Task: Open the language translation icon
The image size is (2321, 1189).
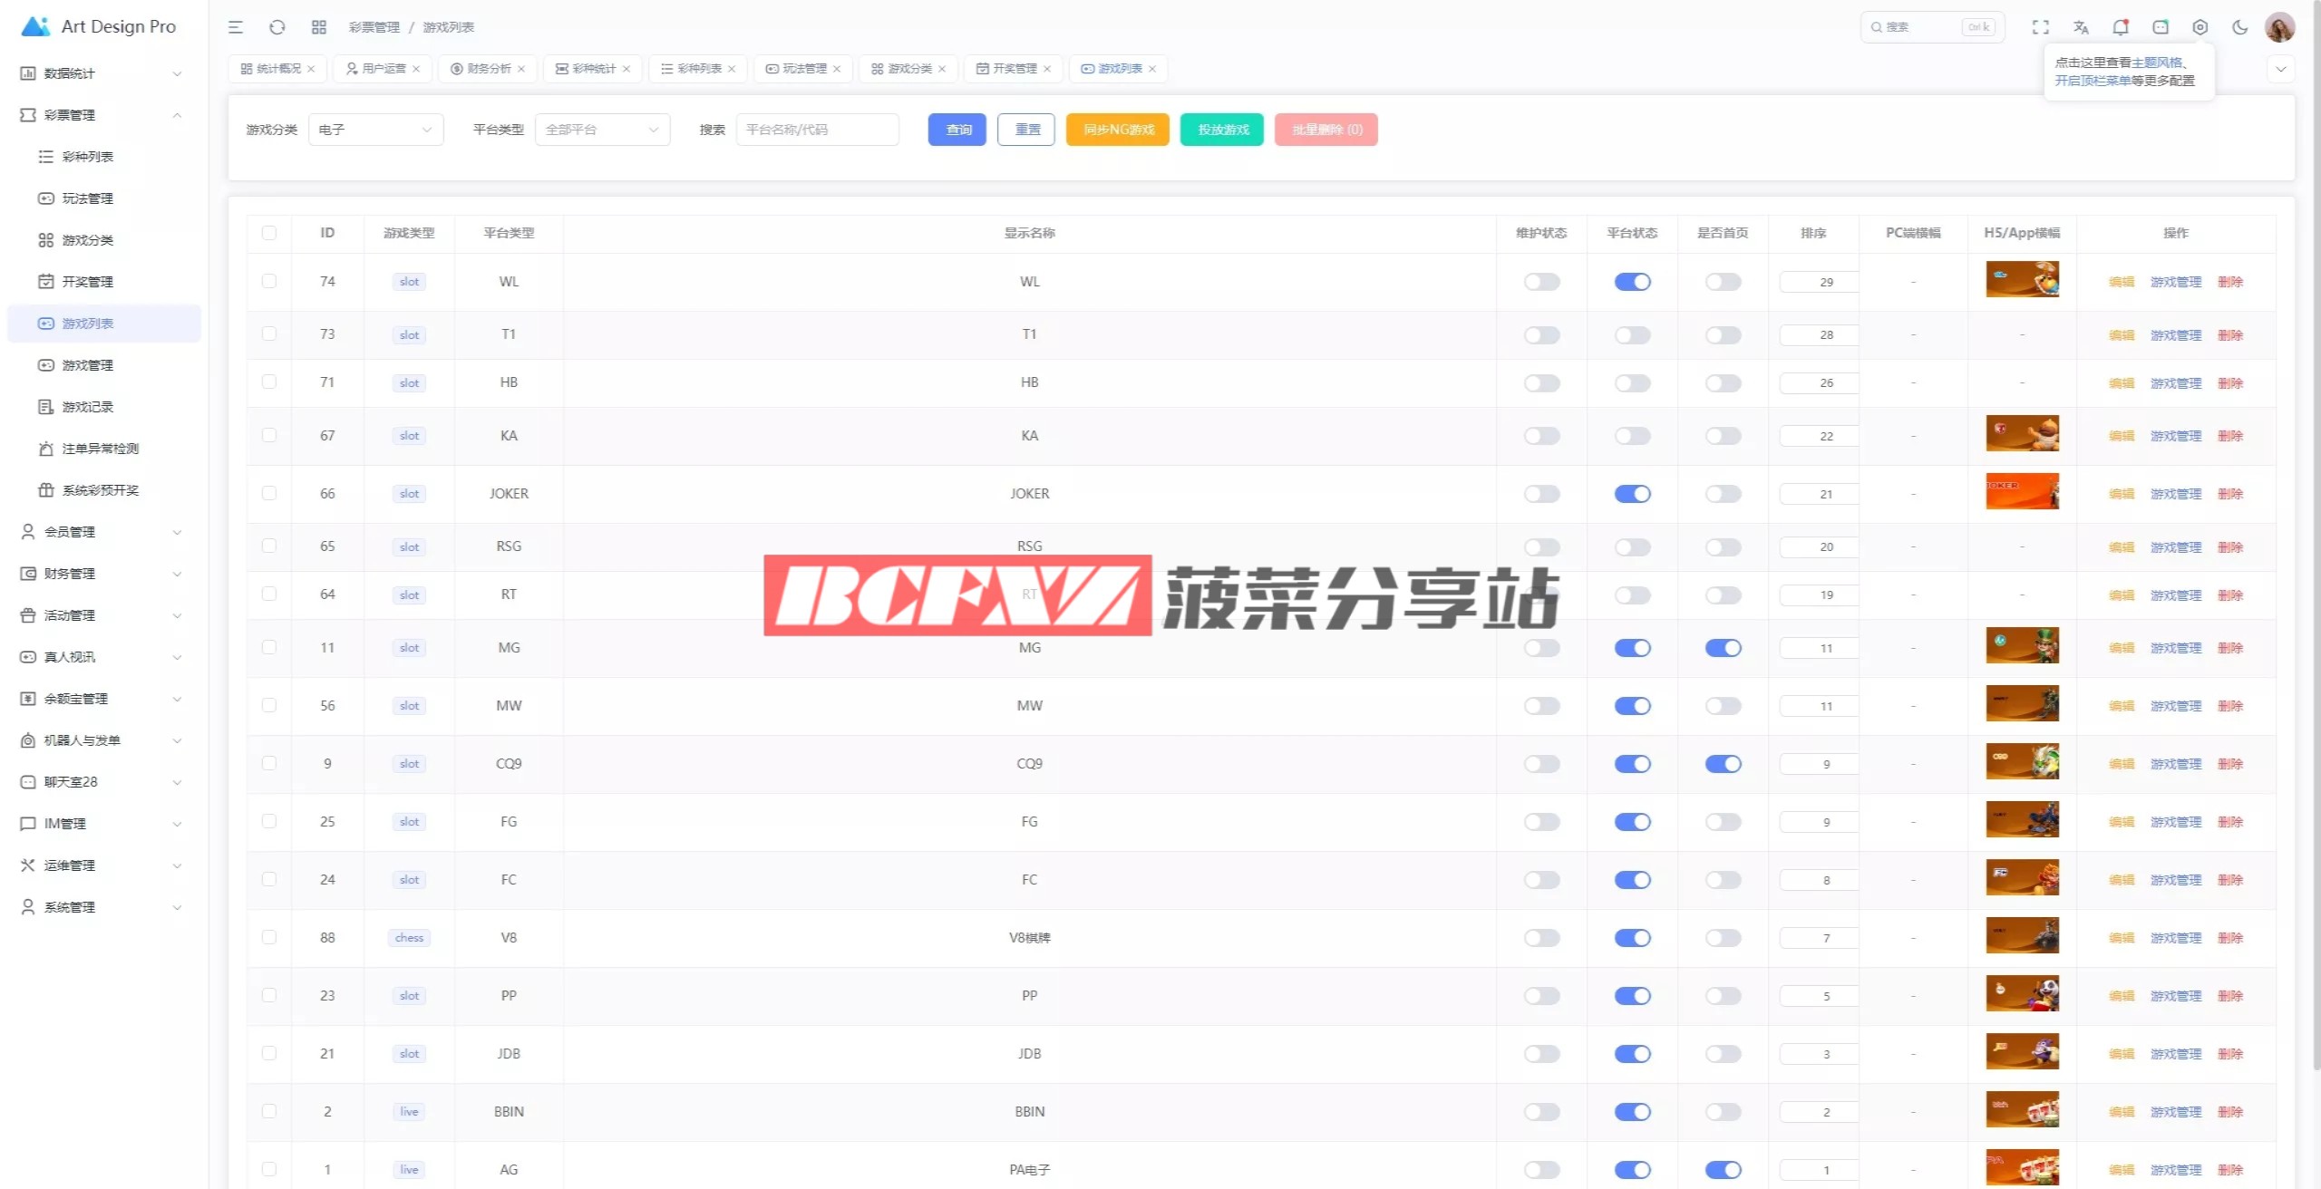Action: (x=2081, y=27)
